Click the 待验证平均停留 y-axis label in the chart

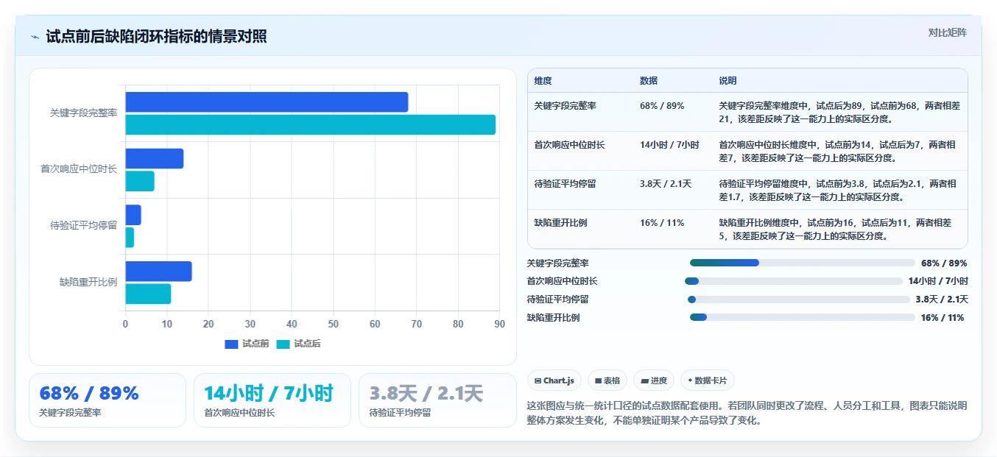tap(83, 226)
